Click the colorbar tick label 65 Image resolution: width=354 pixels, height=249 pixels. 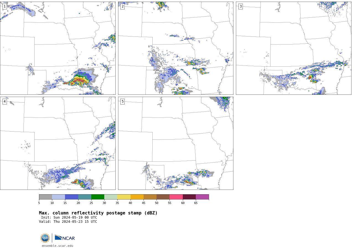tap(196, 203)
